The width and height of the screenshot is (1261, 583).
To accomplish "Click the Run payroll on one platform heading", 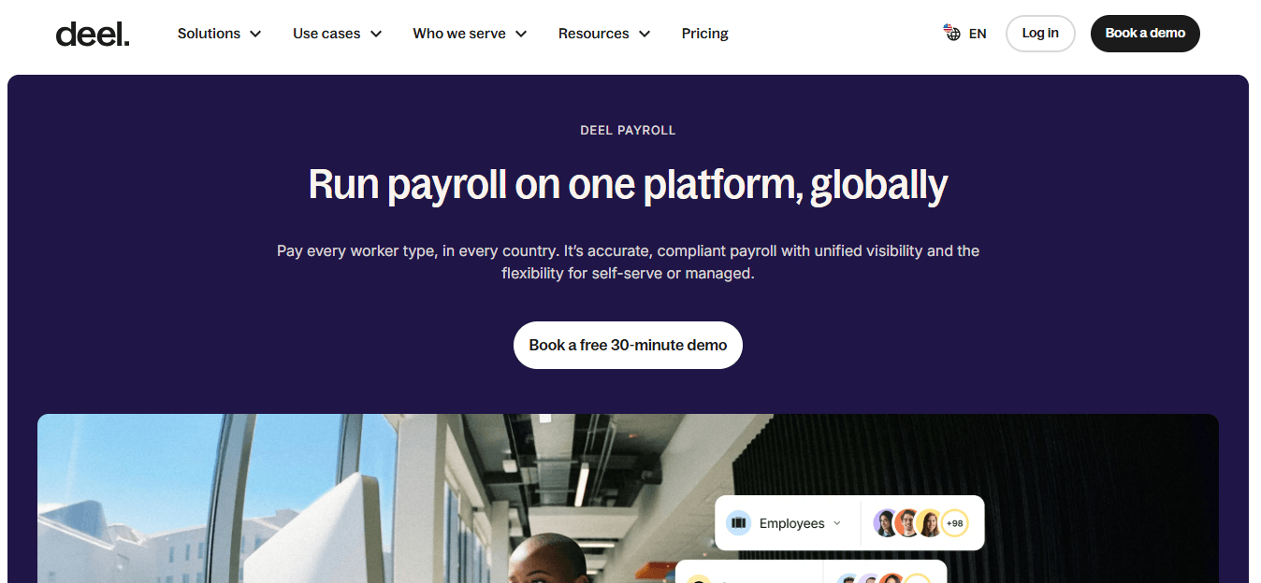I will (x=628, y=184).
